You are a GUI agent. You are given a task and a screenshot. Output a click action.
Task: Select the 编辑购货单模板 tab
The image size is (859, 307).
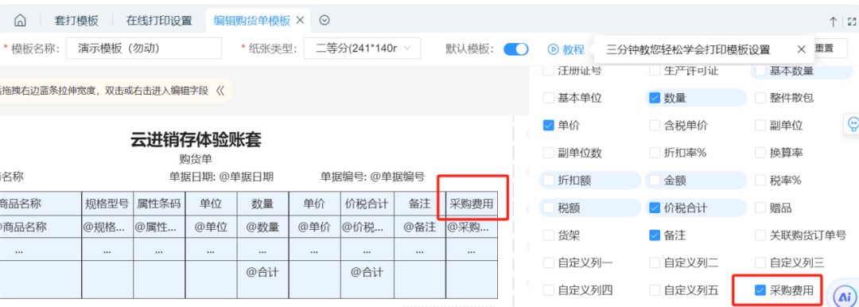252,21
